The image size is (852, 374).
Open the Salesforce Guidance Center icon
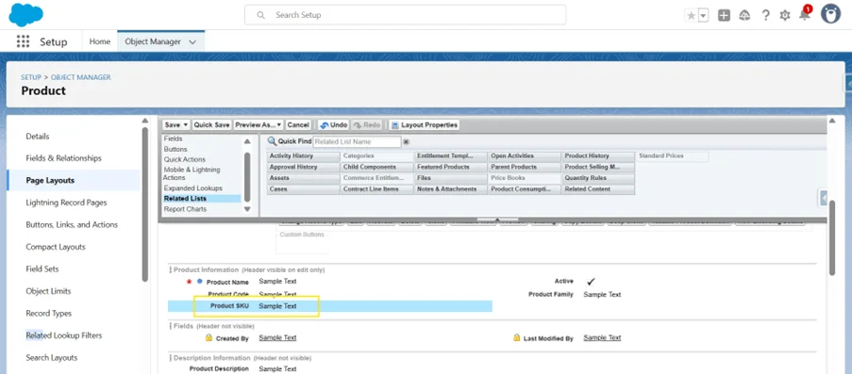[744, 15]
